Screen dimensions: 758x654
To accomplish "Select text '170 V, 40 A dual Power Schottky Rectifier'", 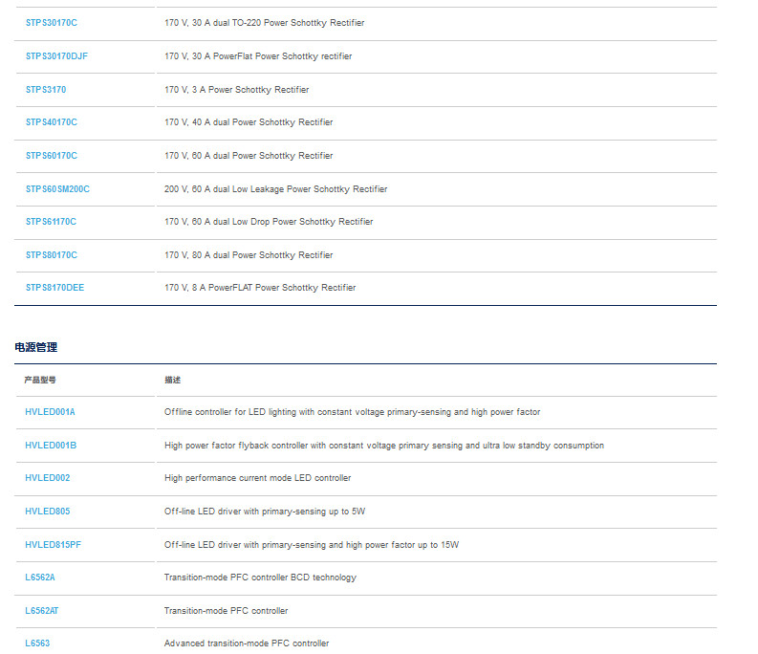I will [249, 121].
